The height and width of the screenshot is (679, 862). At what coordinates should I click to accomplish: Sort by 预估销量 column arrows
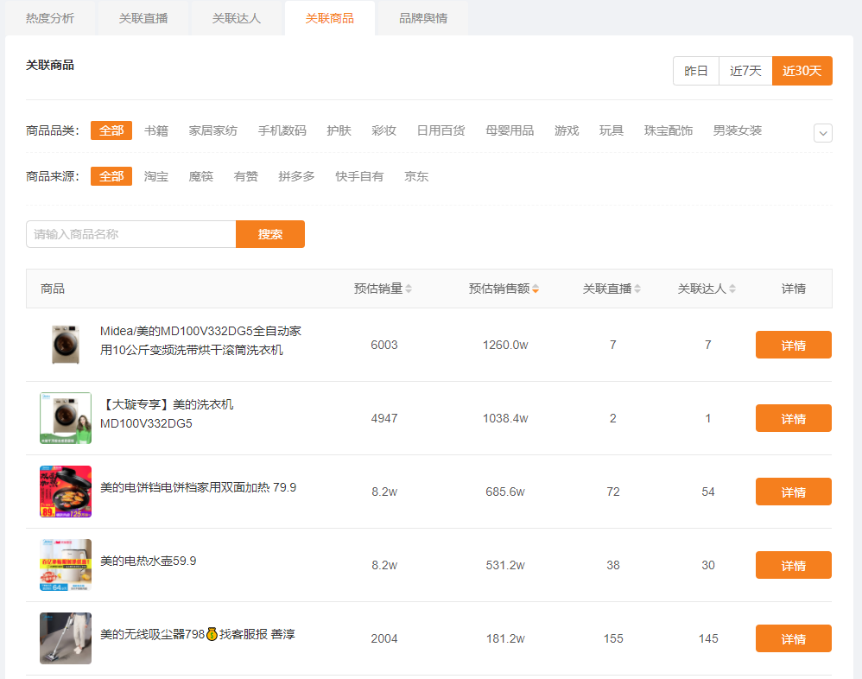(409, 289)
